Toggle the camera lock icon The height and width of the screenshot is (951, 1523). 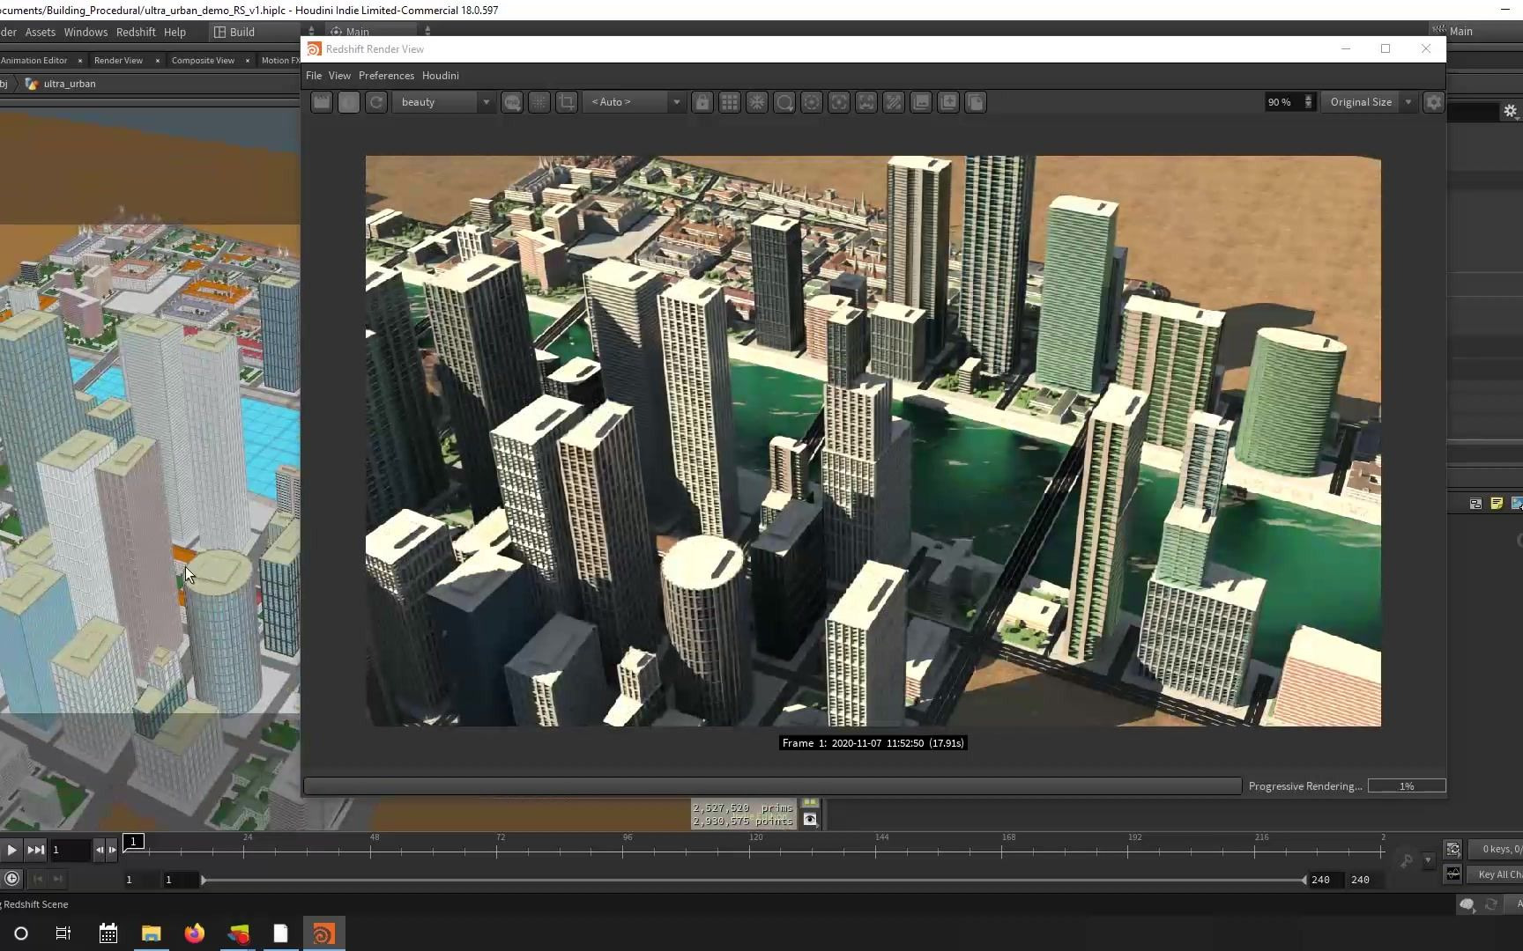702,102
